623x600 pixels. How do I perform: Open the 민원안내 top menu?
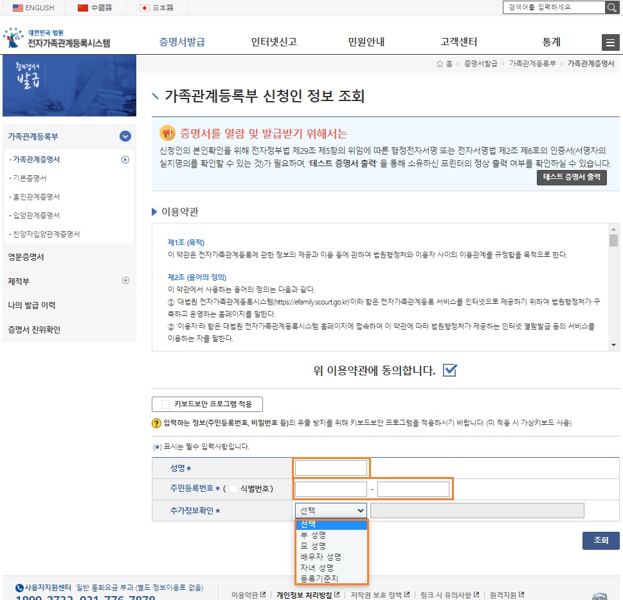pos(366,42)
